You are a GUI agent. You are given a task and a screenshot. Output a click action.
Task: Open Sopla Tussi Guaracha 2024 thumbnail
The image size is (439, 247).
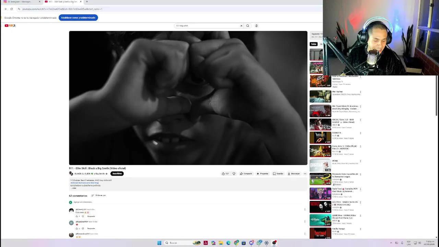[320, 193]
